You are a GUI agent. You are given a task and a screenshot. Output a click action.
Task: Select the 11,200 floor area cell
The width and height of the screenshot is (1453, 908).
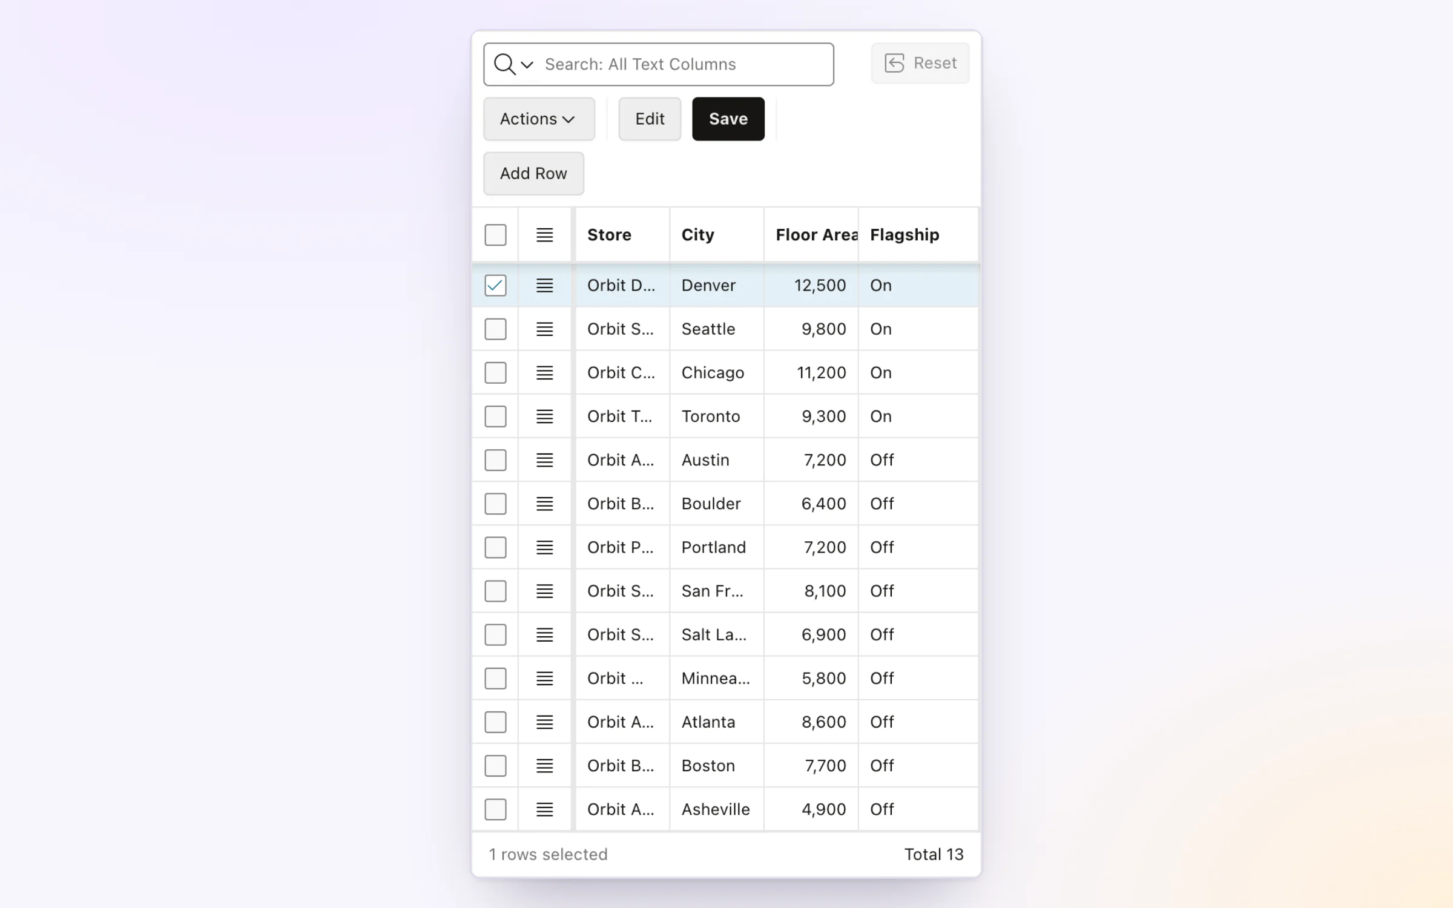pos(811,372)
